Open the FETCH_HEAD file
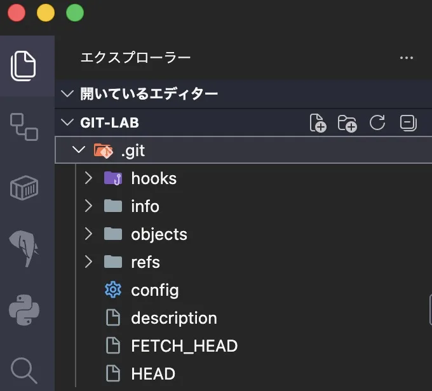Screen dimensions: 432x391 (184, 346)
